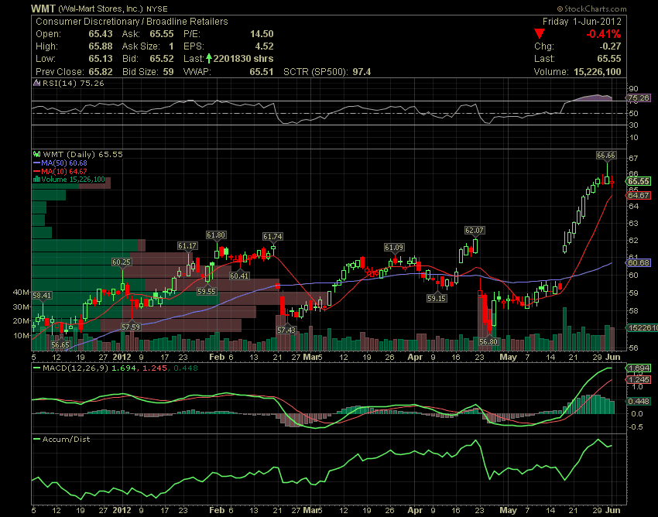Click the StockCharts.com copyright logo
The image size is (658, 517).
591,9
